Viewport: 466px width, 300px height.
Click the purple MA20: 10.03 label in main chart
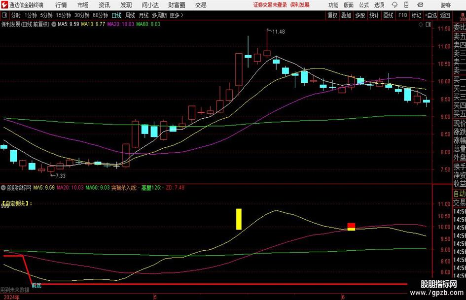pyautogui.click(x=120, y=24)
